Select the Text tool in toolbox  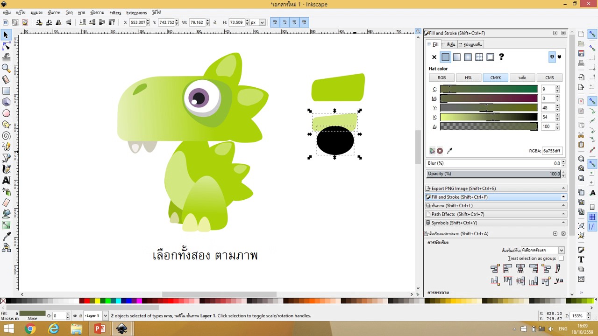[7, 181]
